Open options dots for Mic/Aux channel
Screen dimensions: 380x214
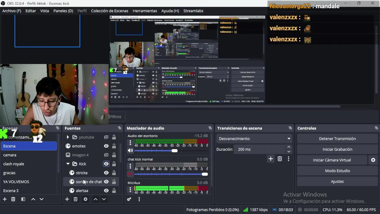130,190
